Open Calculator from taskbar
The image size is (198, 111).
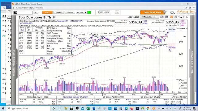click(121, 108)
